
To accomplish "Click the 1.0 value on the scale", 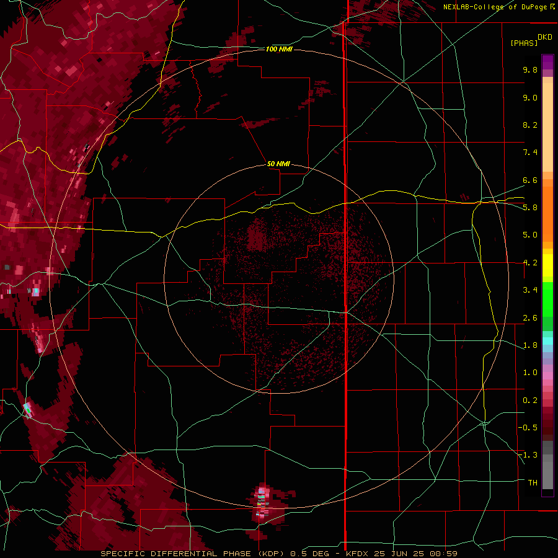I will point(530,373).
